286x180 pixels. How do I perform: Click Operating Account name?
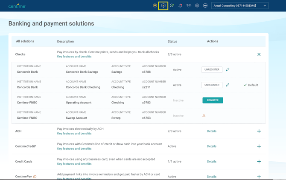point(79,103)
